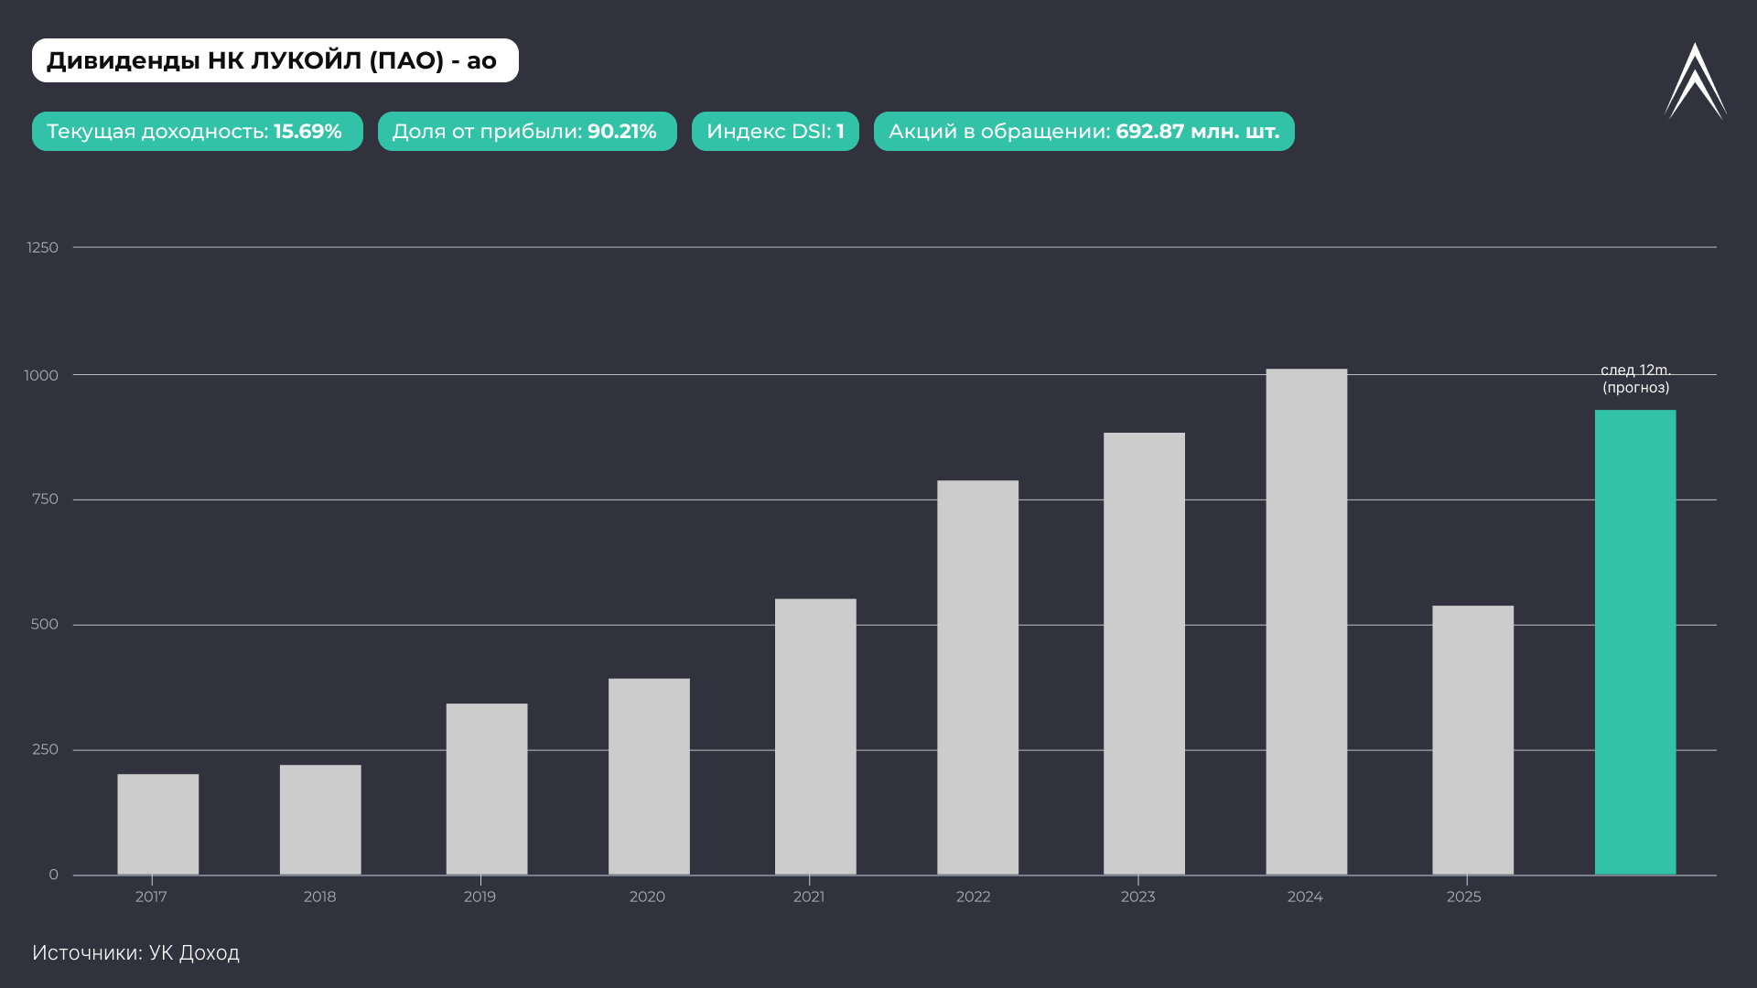
Task: Click the green forecast bar
Action: pos(1635,642)
